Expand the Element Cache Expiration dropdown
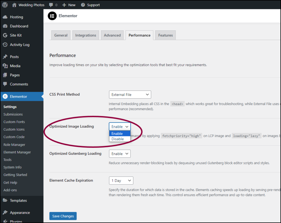Image resolution: width=281 pixels, height=223 pixels. point(121,181)
